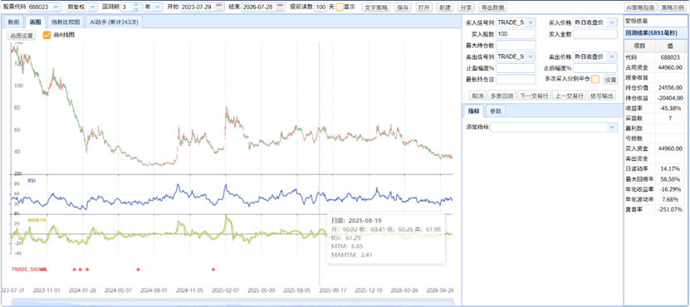Focus the 提前读数 field showing 100
This screenshot has width=690, height=307.
tap(321, 7)
